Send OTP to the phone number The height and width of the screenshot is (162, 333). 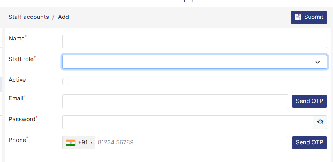(309, 142)
